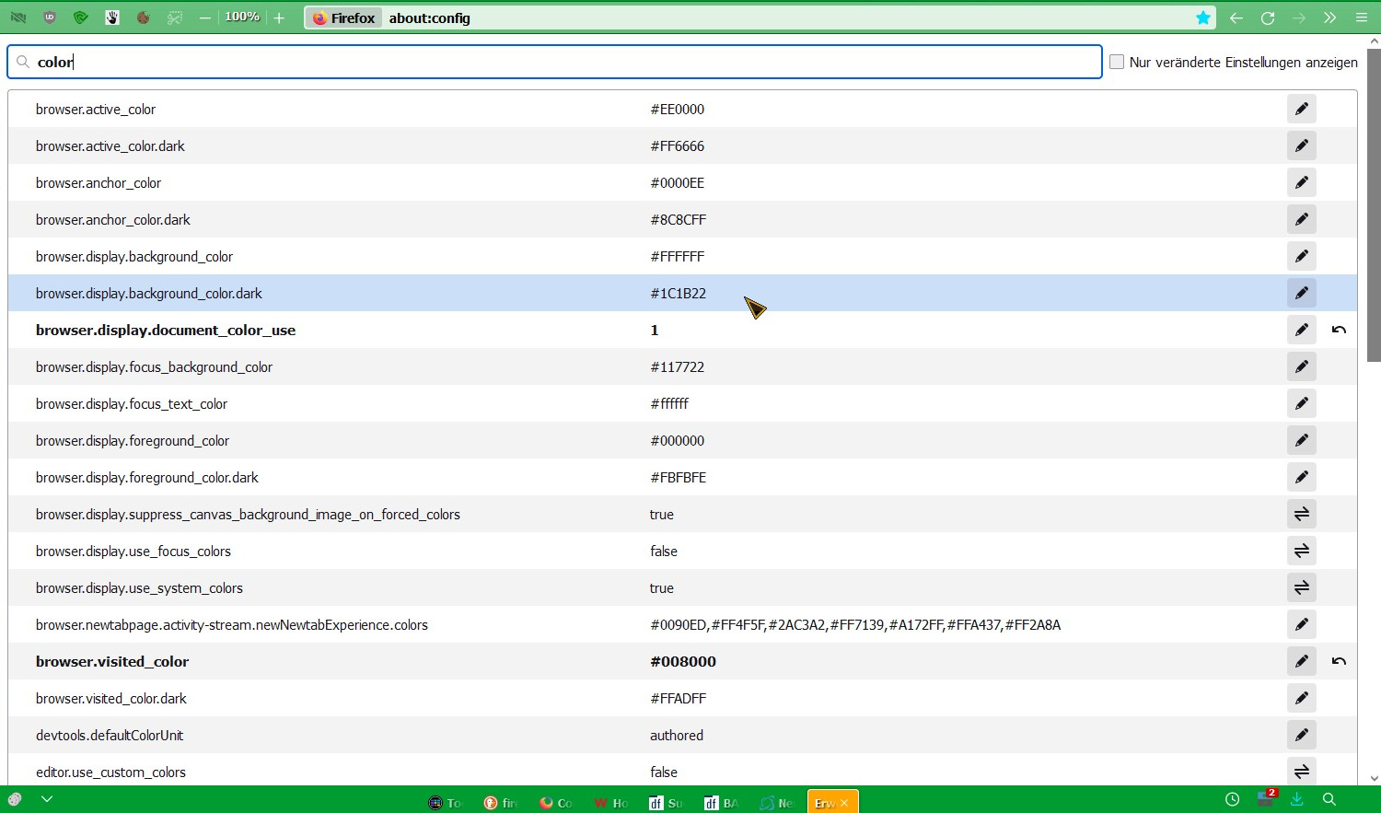Click the zoom in plus button

point(279,17)
